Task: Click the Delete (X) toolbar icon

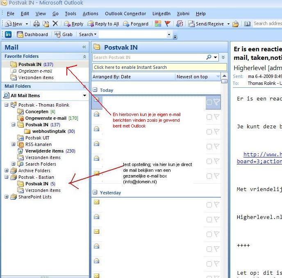Action: [x=55, y=24]
